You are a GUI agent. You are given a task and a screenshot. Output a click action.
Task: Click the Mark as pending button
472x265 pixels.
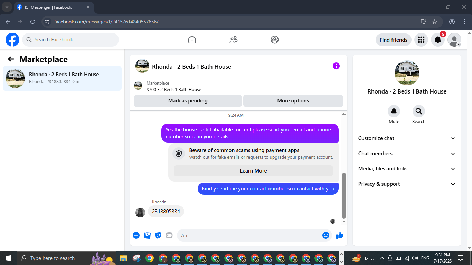click(x=188, y=101)
